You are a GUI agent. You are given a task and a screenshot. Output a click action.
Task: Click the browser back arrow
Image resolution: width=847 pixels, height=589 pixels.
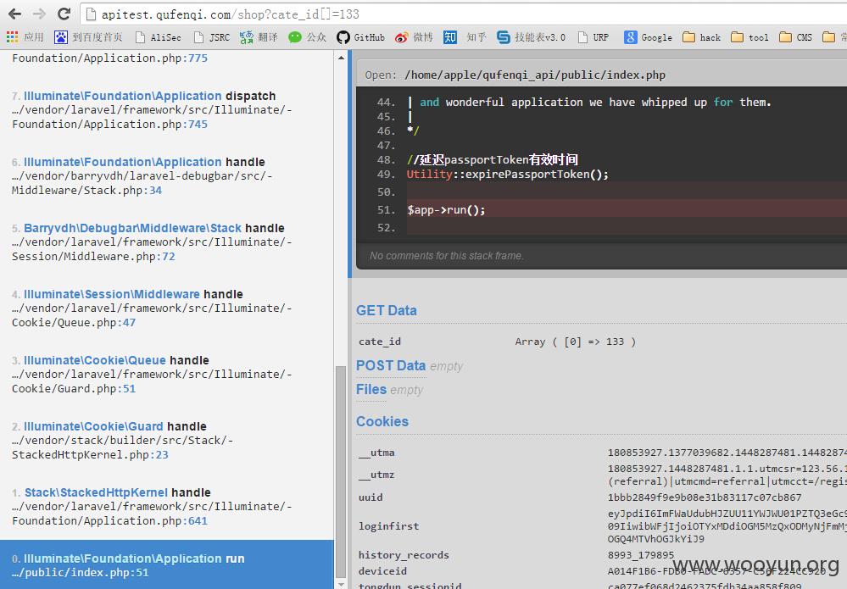click(x=14, y=14)
